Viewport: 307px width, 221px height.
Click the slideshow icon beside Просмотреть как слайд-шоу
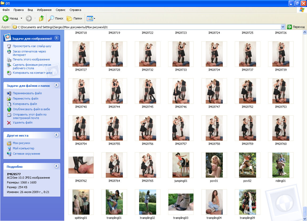coord(9,46)
